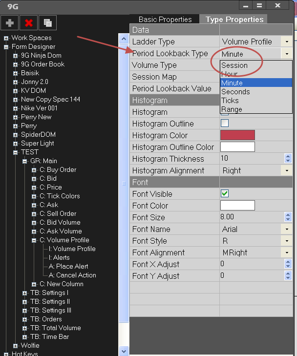
Task: Expand the Jonny 2.0 node
Action: [15, 82]
